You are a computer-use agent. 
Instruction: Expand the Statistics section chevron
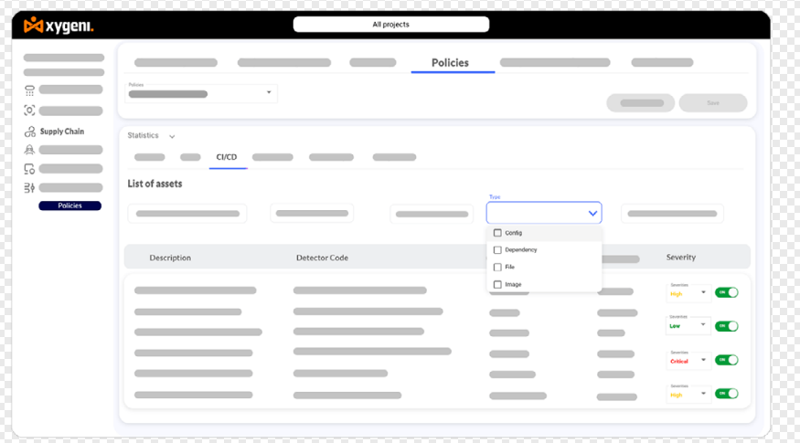(x=172, y=137)
